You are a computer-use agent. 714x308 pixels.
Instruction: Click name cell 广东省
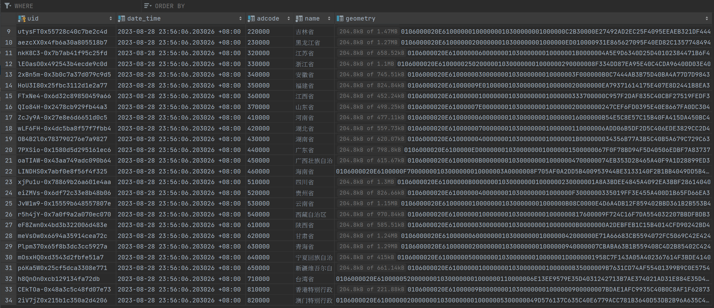coord(314,150)
